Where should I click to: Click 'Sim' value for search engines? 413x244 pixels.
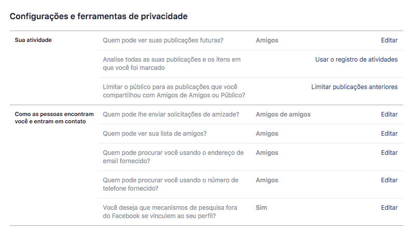(261, 207)
